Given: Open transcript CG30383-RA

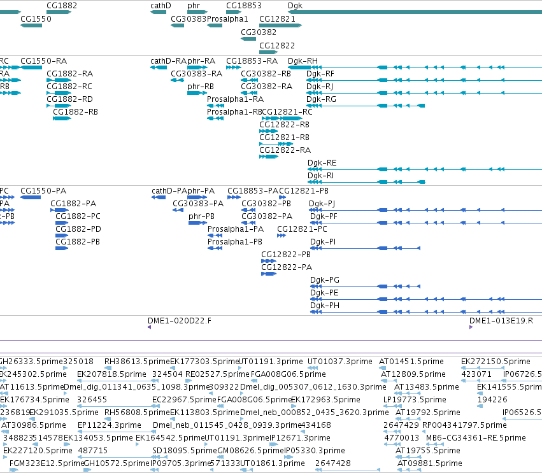Looking at the screenshot, I should tap(177, 80).
